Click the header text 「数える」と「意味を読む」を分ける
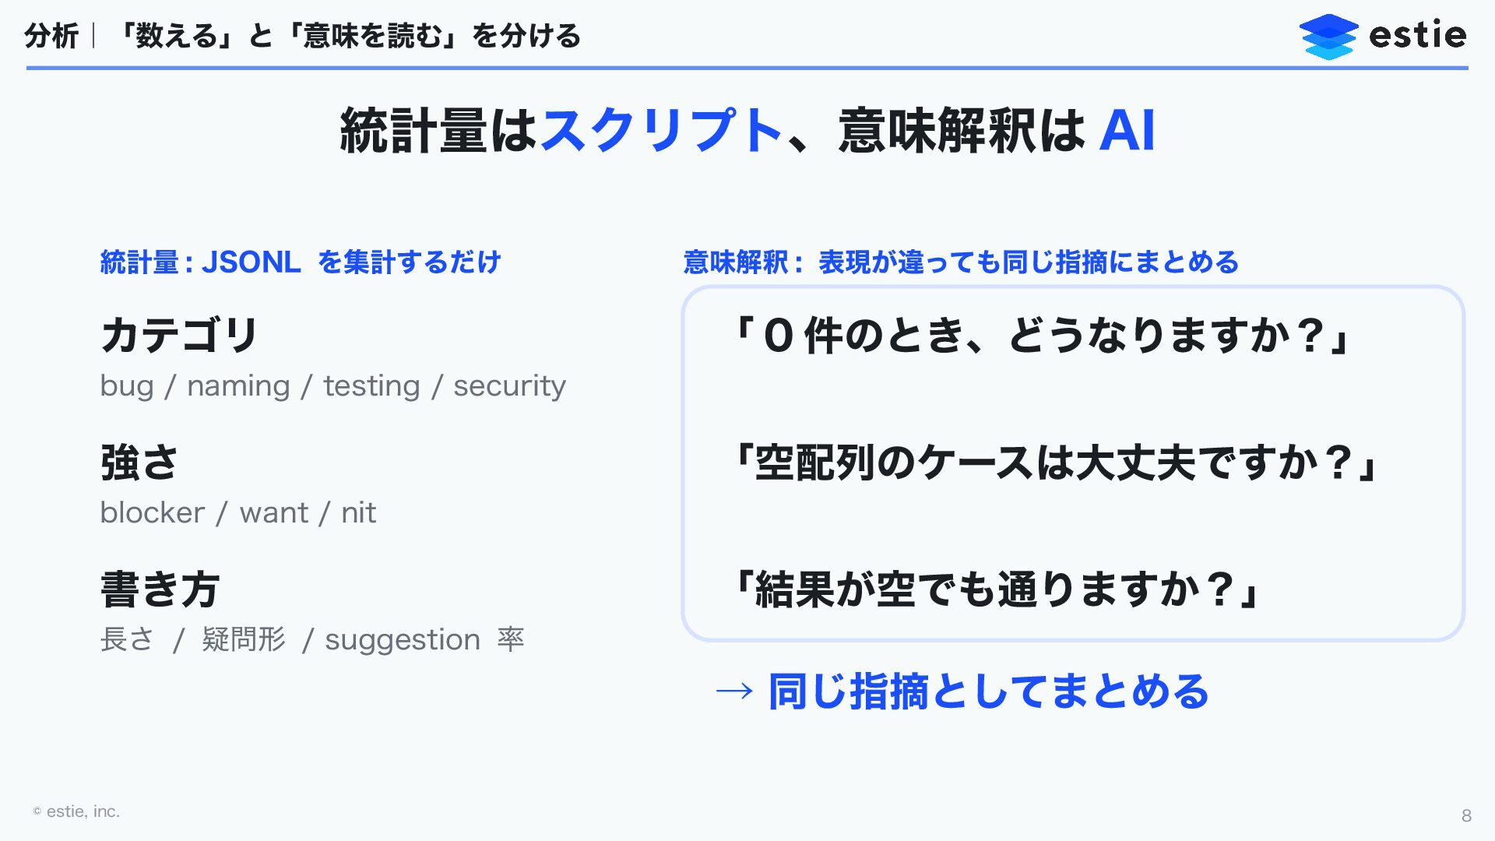Image resolution: width=1495 pixels, height=841 pixels. [x=348, y=36]
